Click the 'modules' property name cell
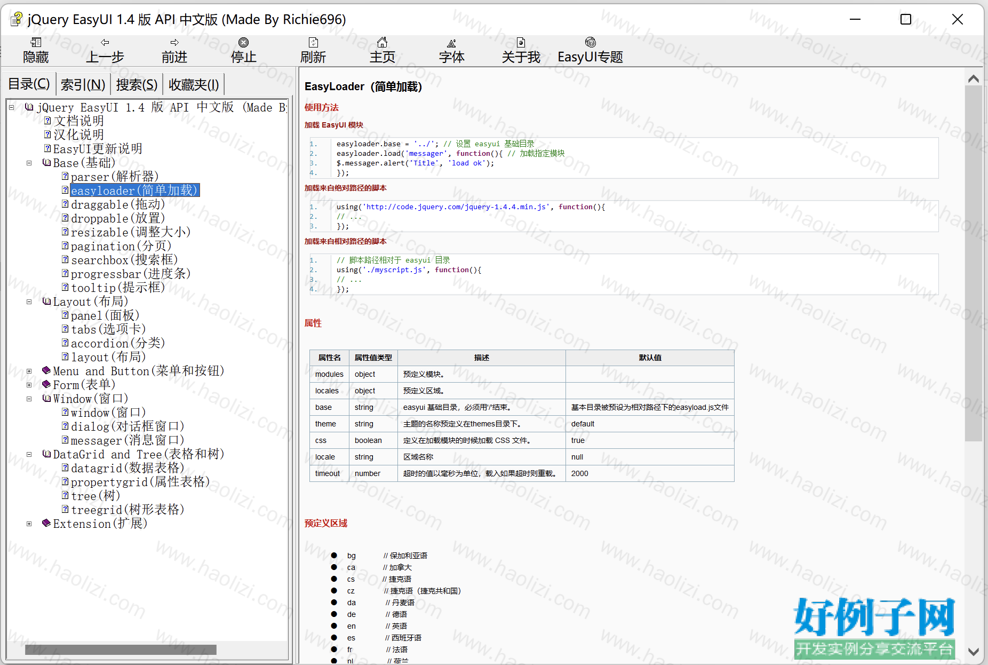This screenshot has height=665, width=988. tap(329, 374)
